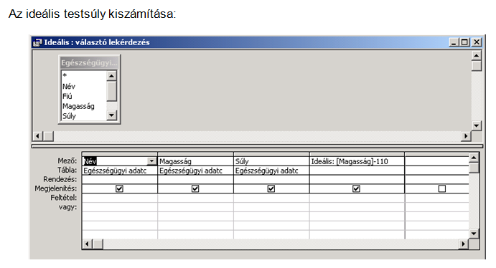
Task: Select Név in the Egészségügyi field list
Action: point(69,86)
